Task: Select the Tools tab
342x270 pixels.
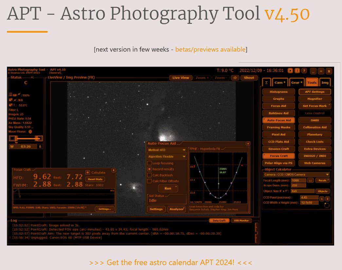Action: tap(312, 83)
